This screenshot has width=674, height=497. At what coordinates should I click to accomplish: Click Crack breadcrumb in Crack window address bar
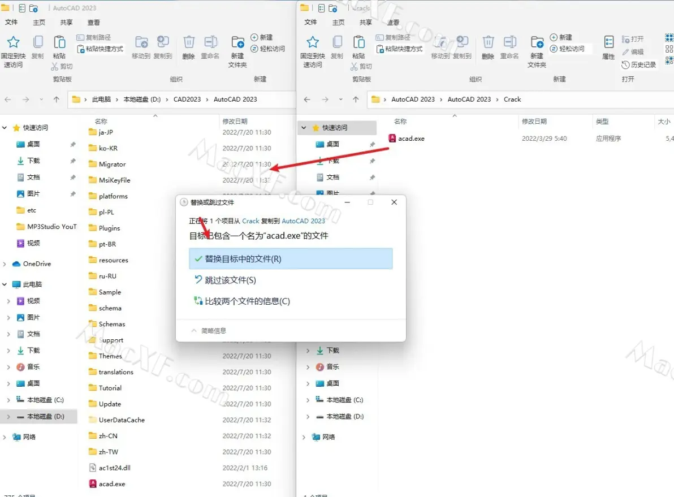coord(512,100)
